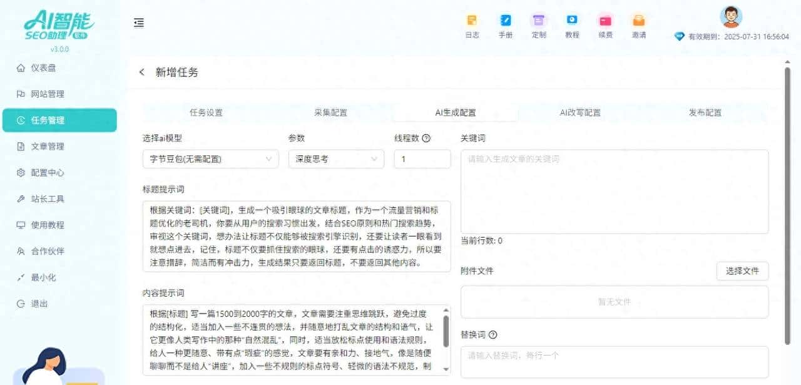Click the 续费 renewal icon
801x385 pixels.
pyautogui.click(x=605, y=21)
